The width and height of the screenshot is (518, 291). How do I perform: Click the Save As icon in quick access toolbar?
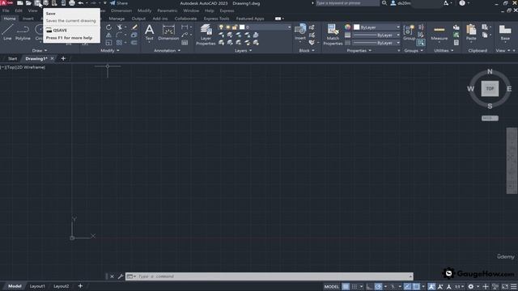pos(45,3)
